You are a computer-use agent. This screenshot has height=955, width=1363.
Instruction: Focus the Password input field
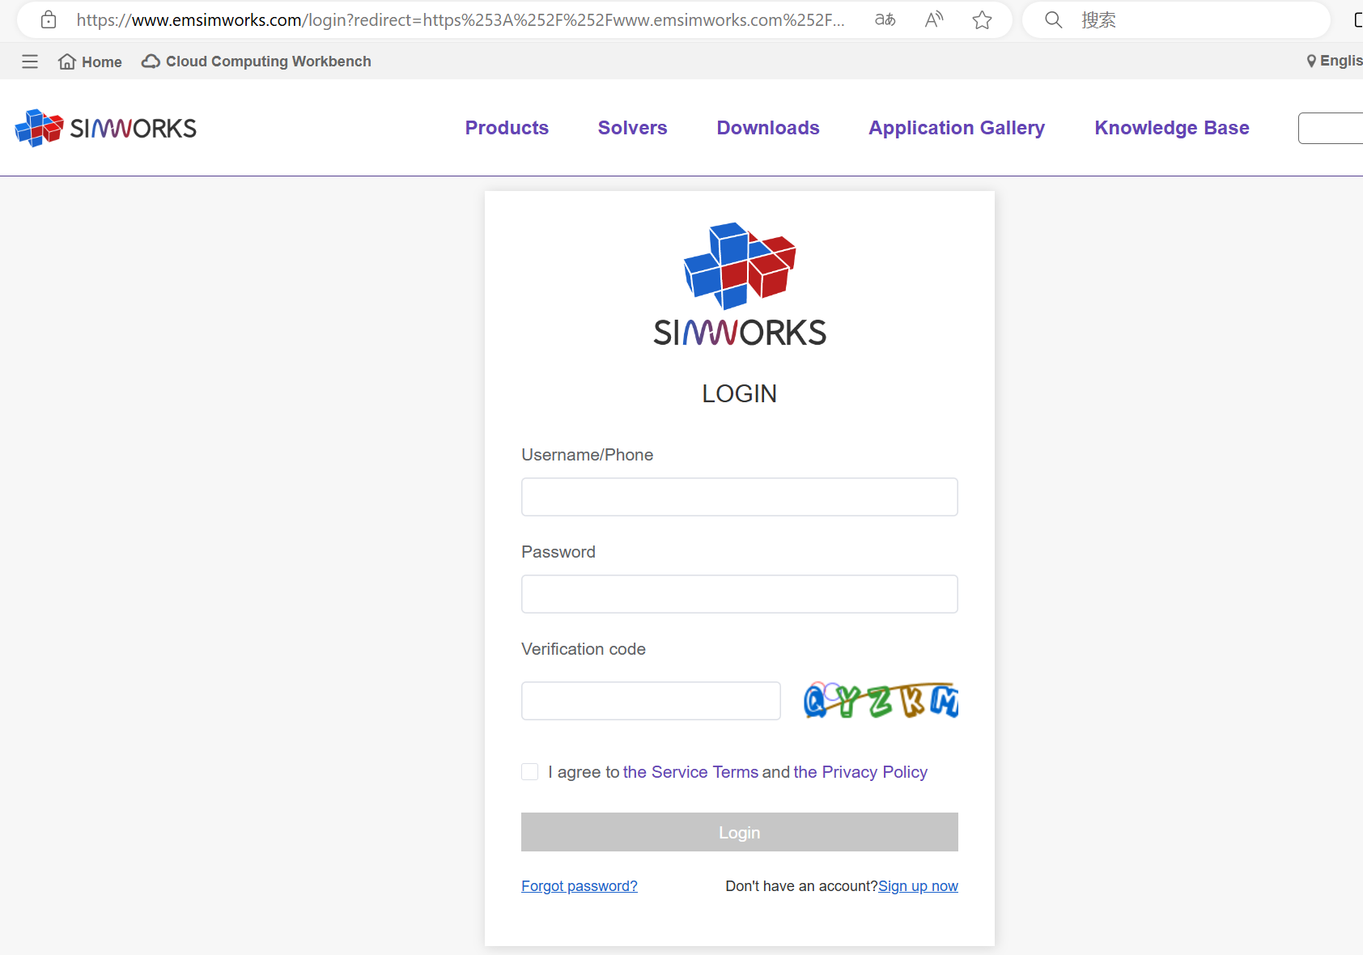pyautogui.click(x=740, y=594)
